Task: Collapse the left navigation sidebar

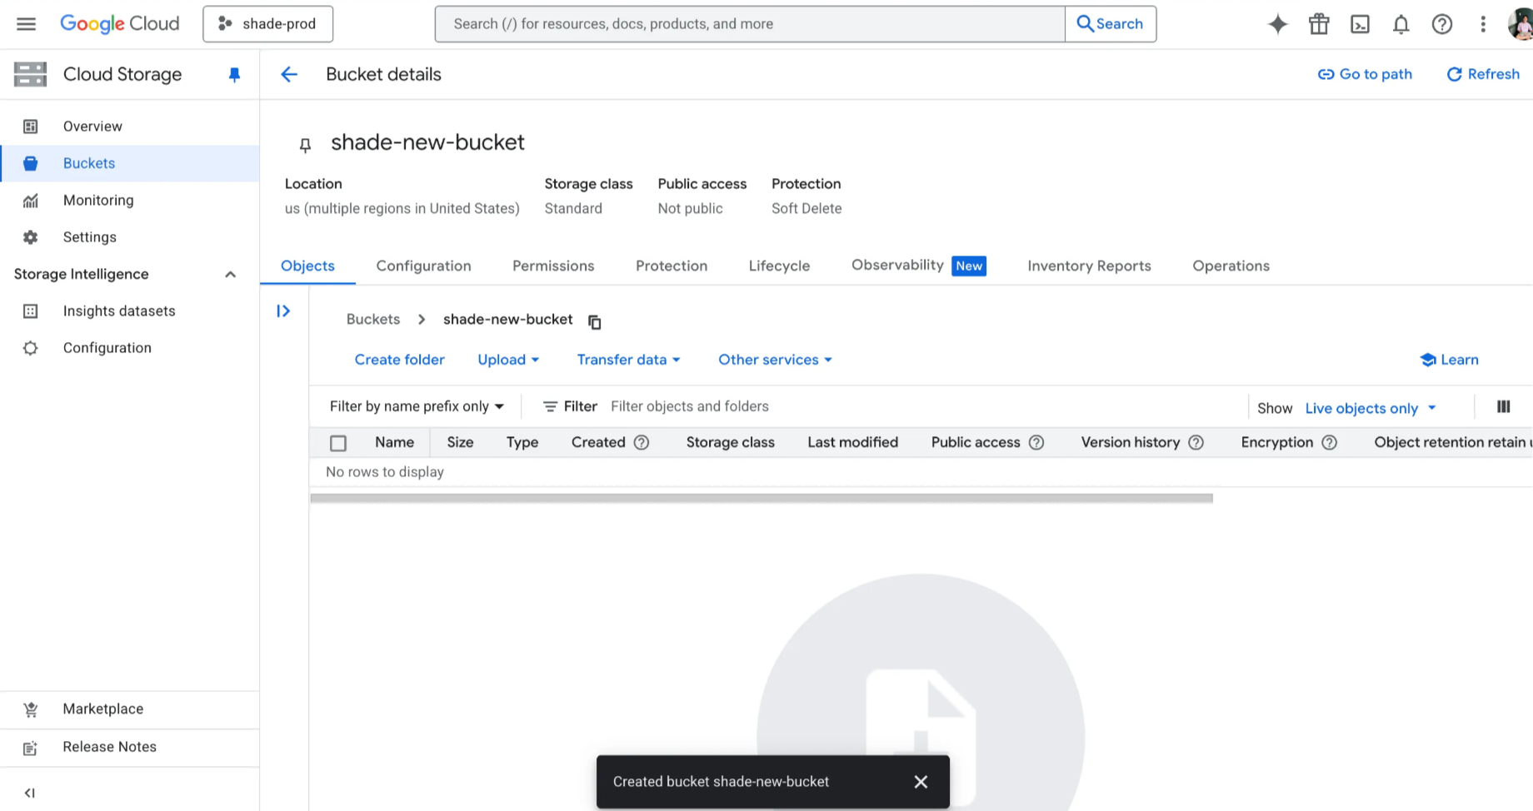Action: click(30, 793)
